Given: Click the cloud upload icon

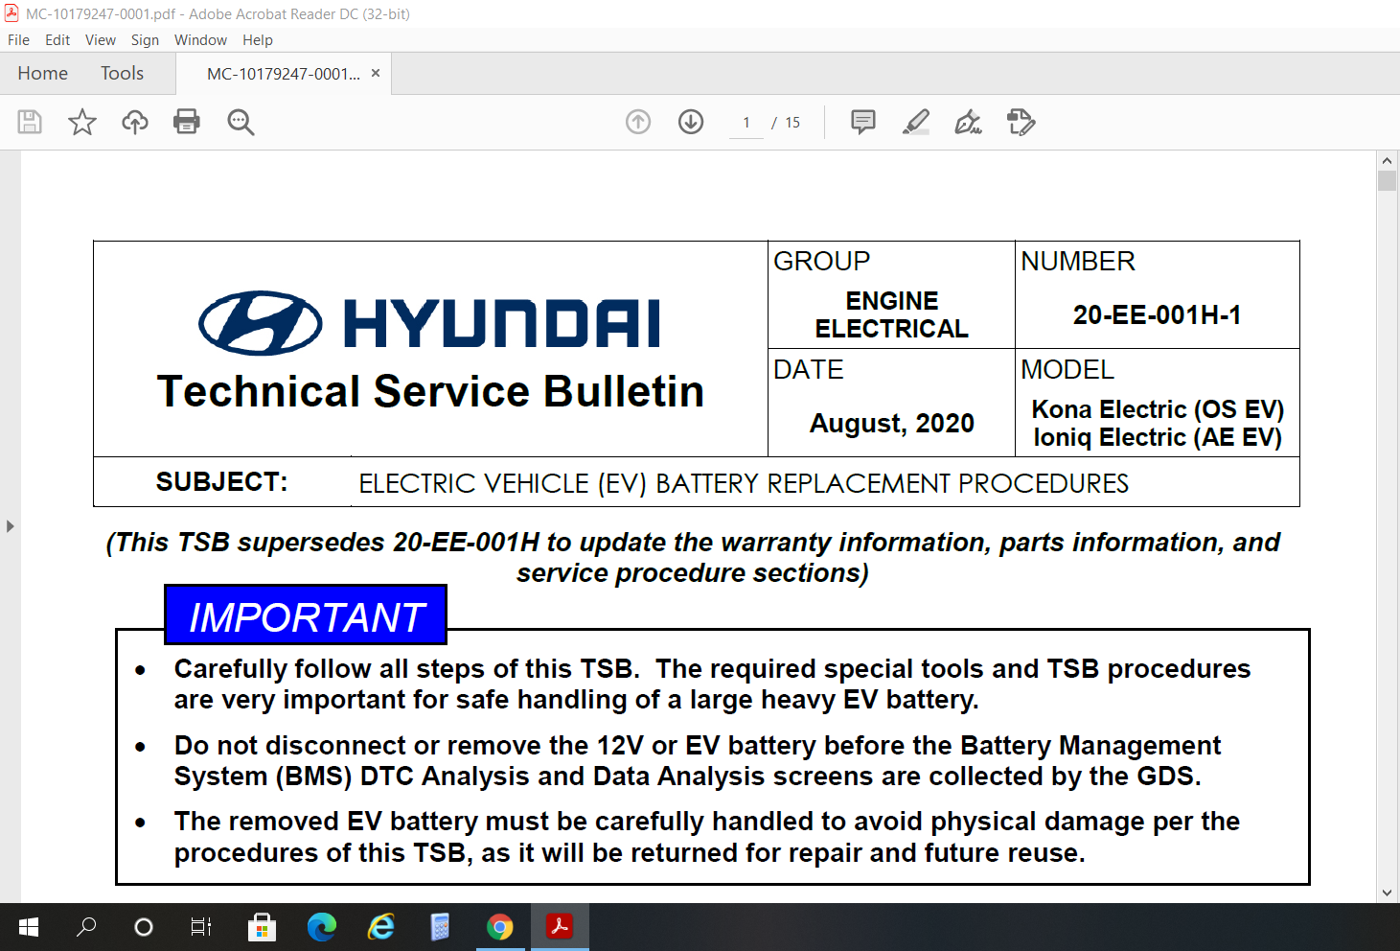Looking at the screenshot, I should [135, 122].
